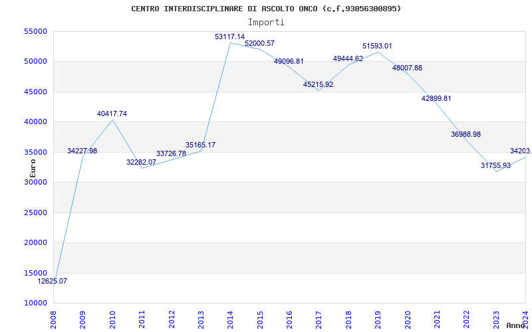The image size is (532, 332).
Task: Click the 2014 year label on x-axis
Action: (x=230, y=319)
